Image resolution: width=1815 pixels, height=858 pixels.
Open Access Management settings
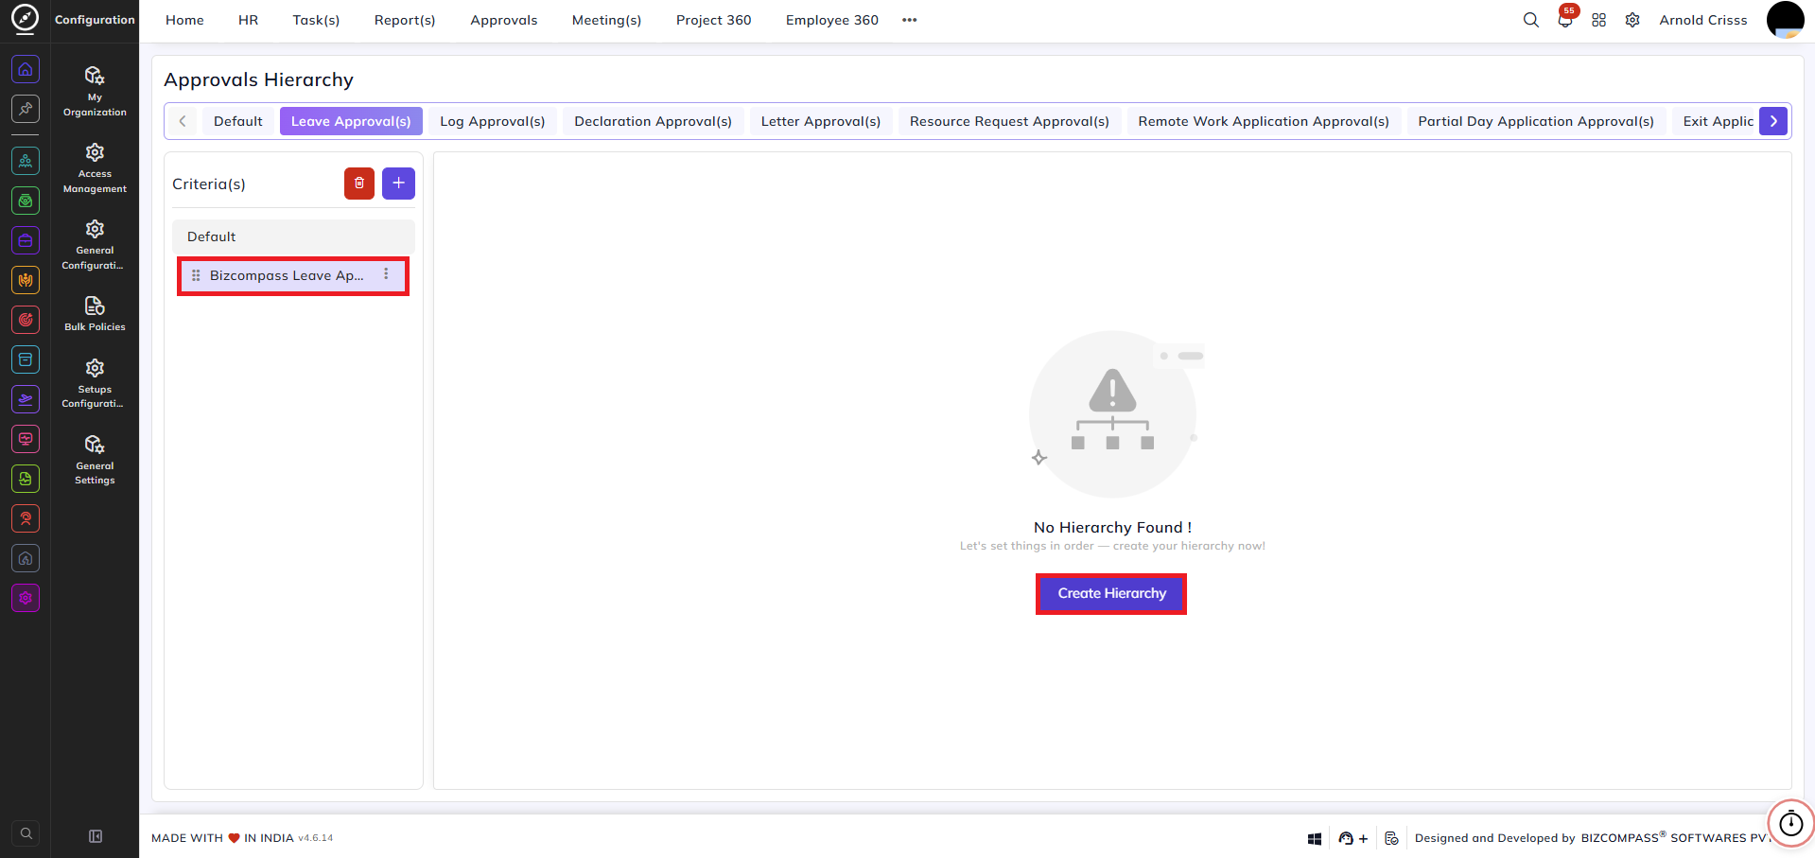95,167
